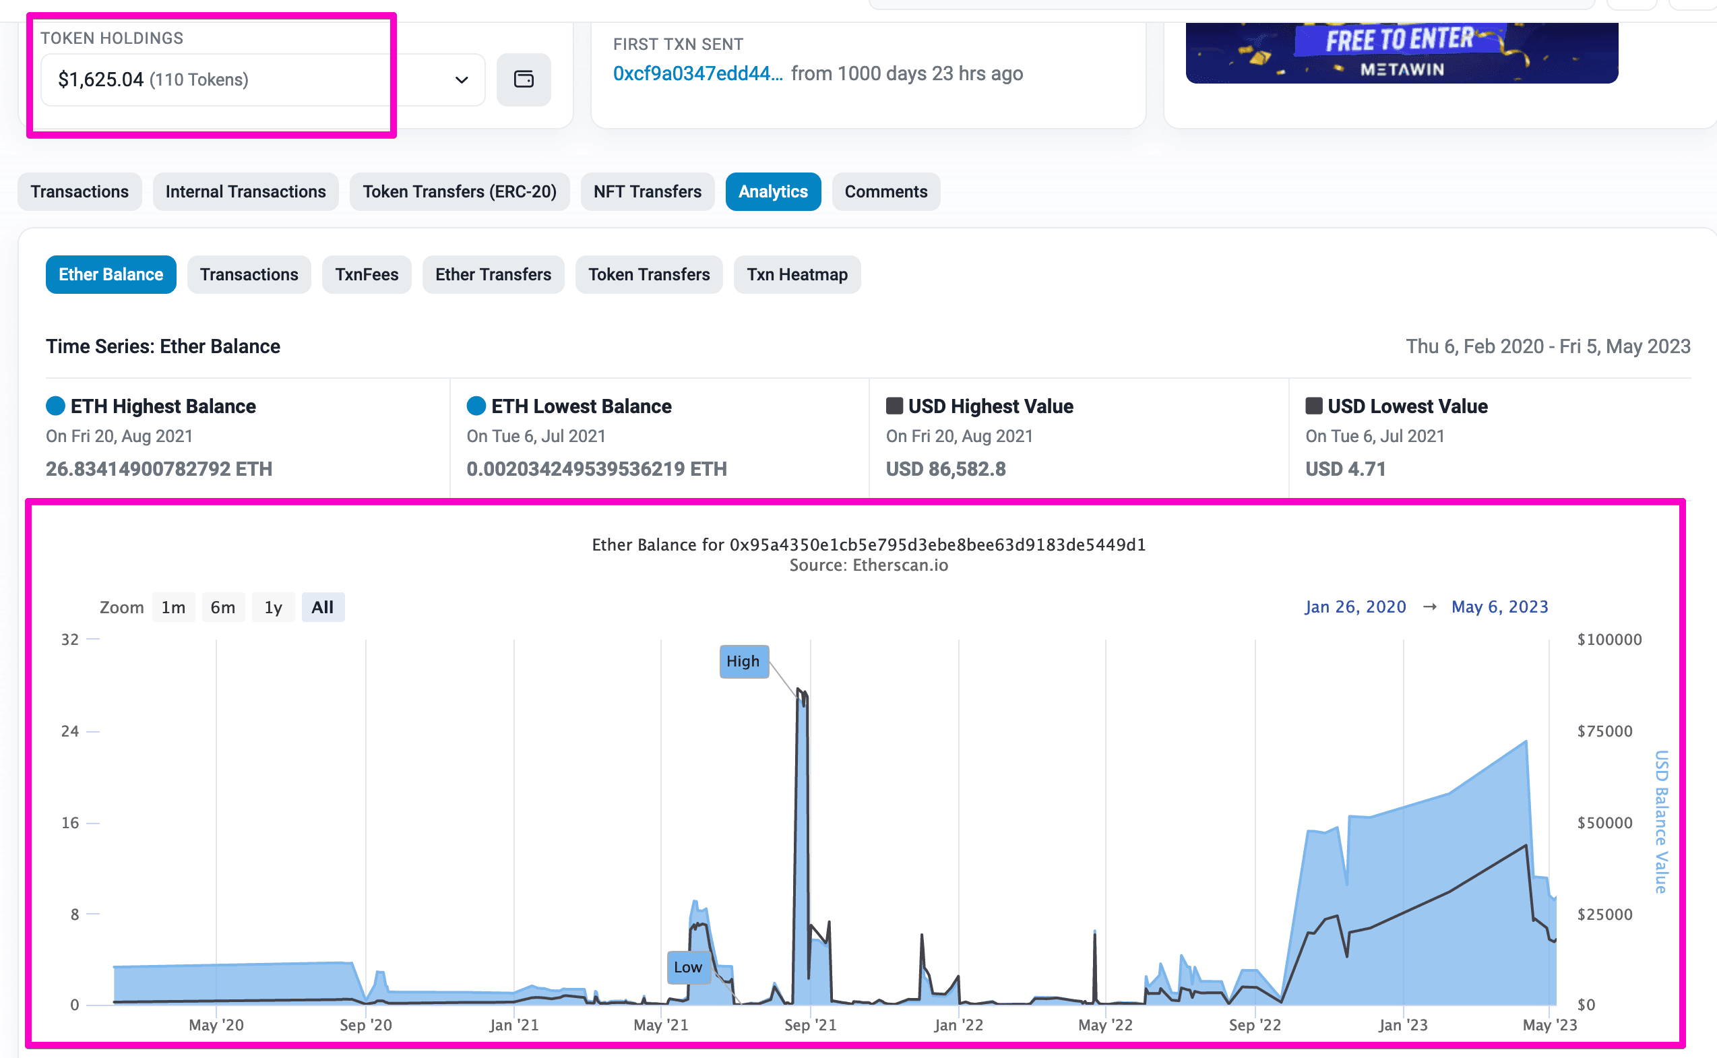Open the Internal Transactions tab
The width and height of the screenshot is (1717, 1058).
[x=245, y=191]
